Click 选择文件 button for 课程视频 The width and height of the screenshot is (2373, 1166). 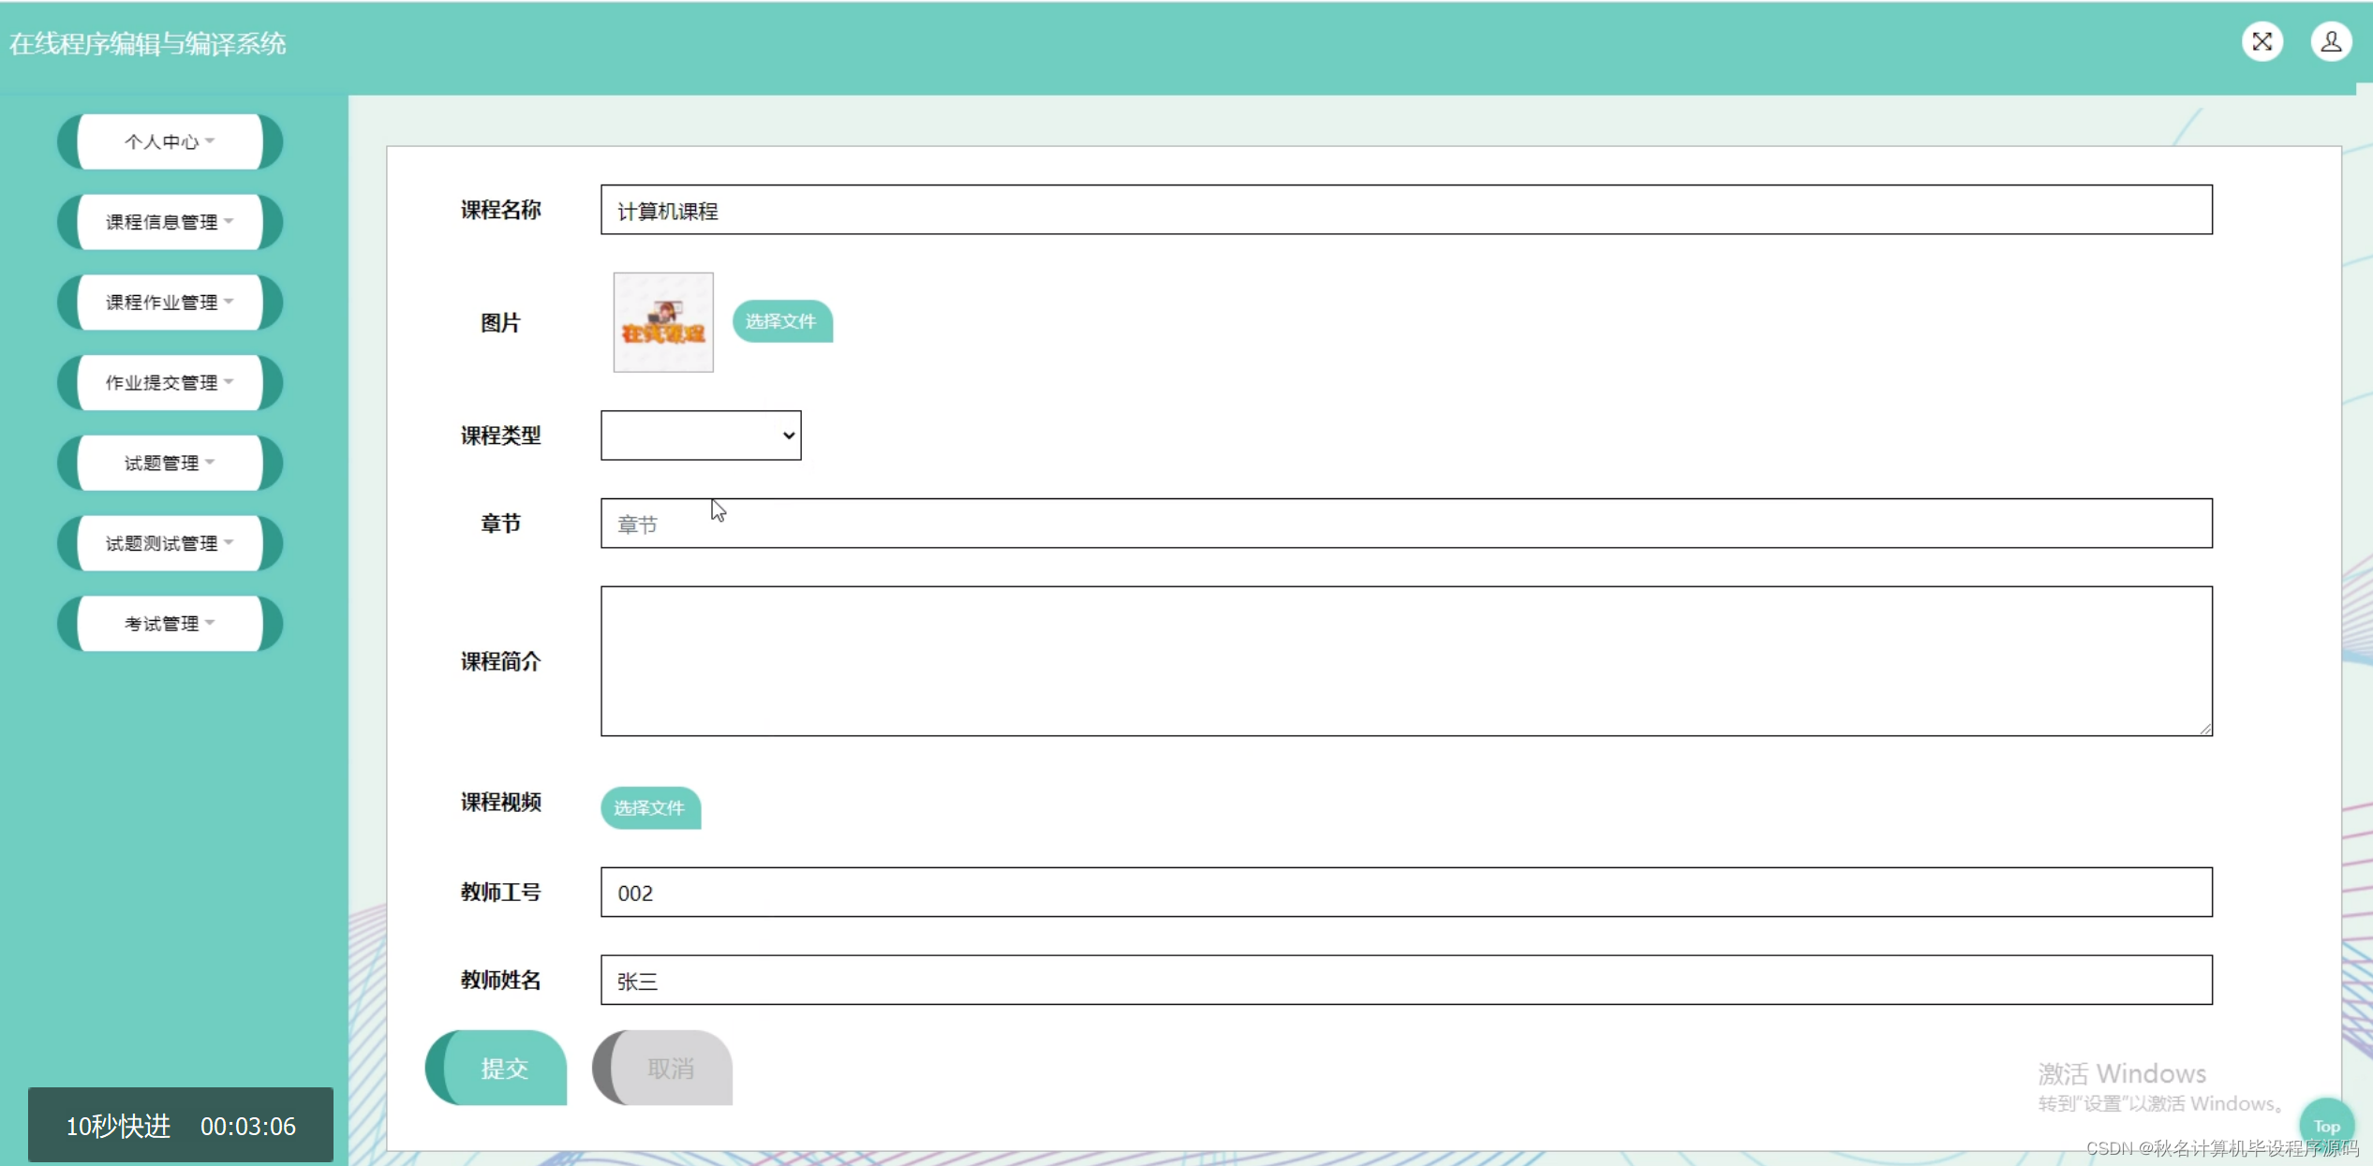650,807
